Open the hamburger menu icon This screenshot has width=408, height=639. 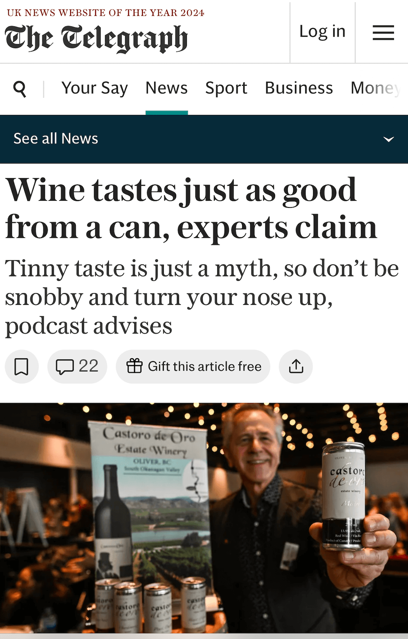point(383,33)
